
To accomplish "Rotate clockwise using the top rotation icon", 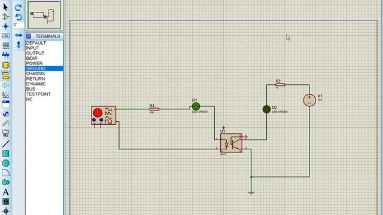I will [19, 8].
